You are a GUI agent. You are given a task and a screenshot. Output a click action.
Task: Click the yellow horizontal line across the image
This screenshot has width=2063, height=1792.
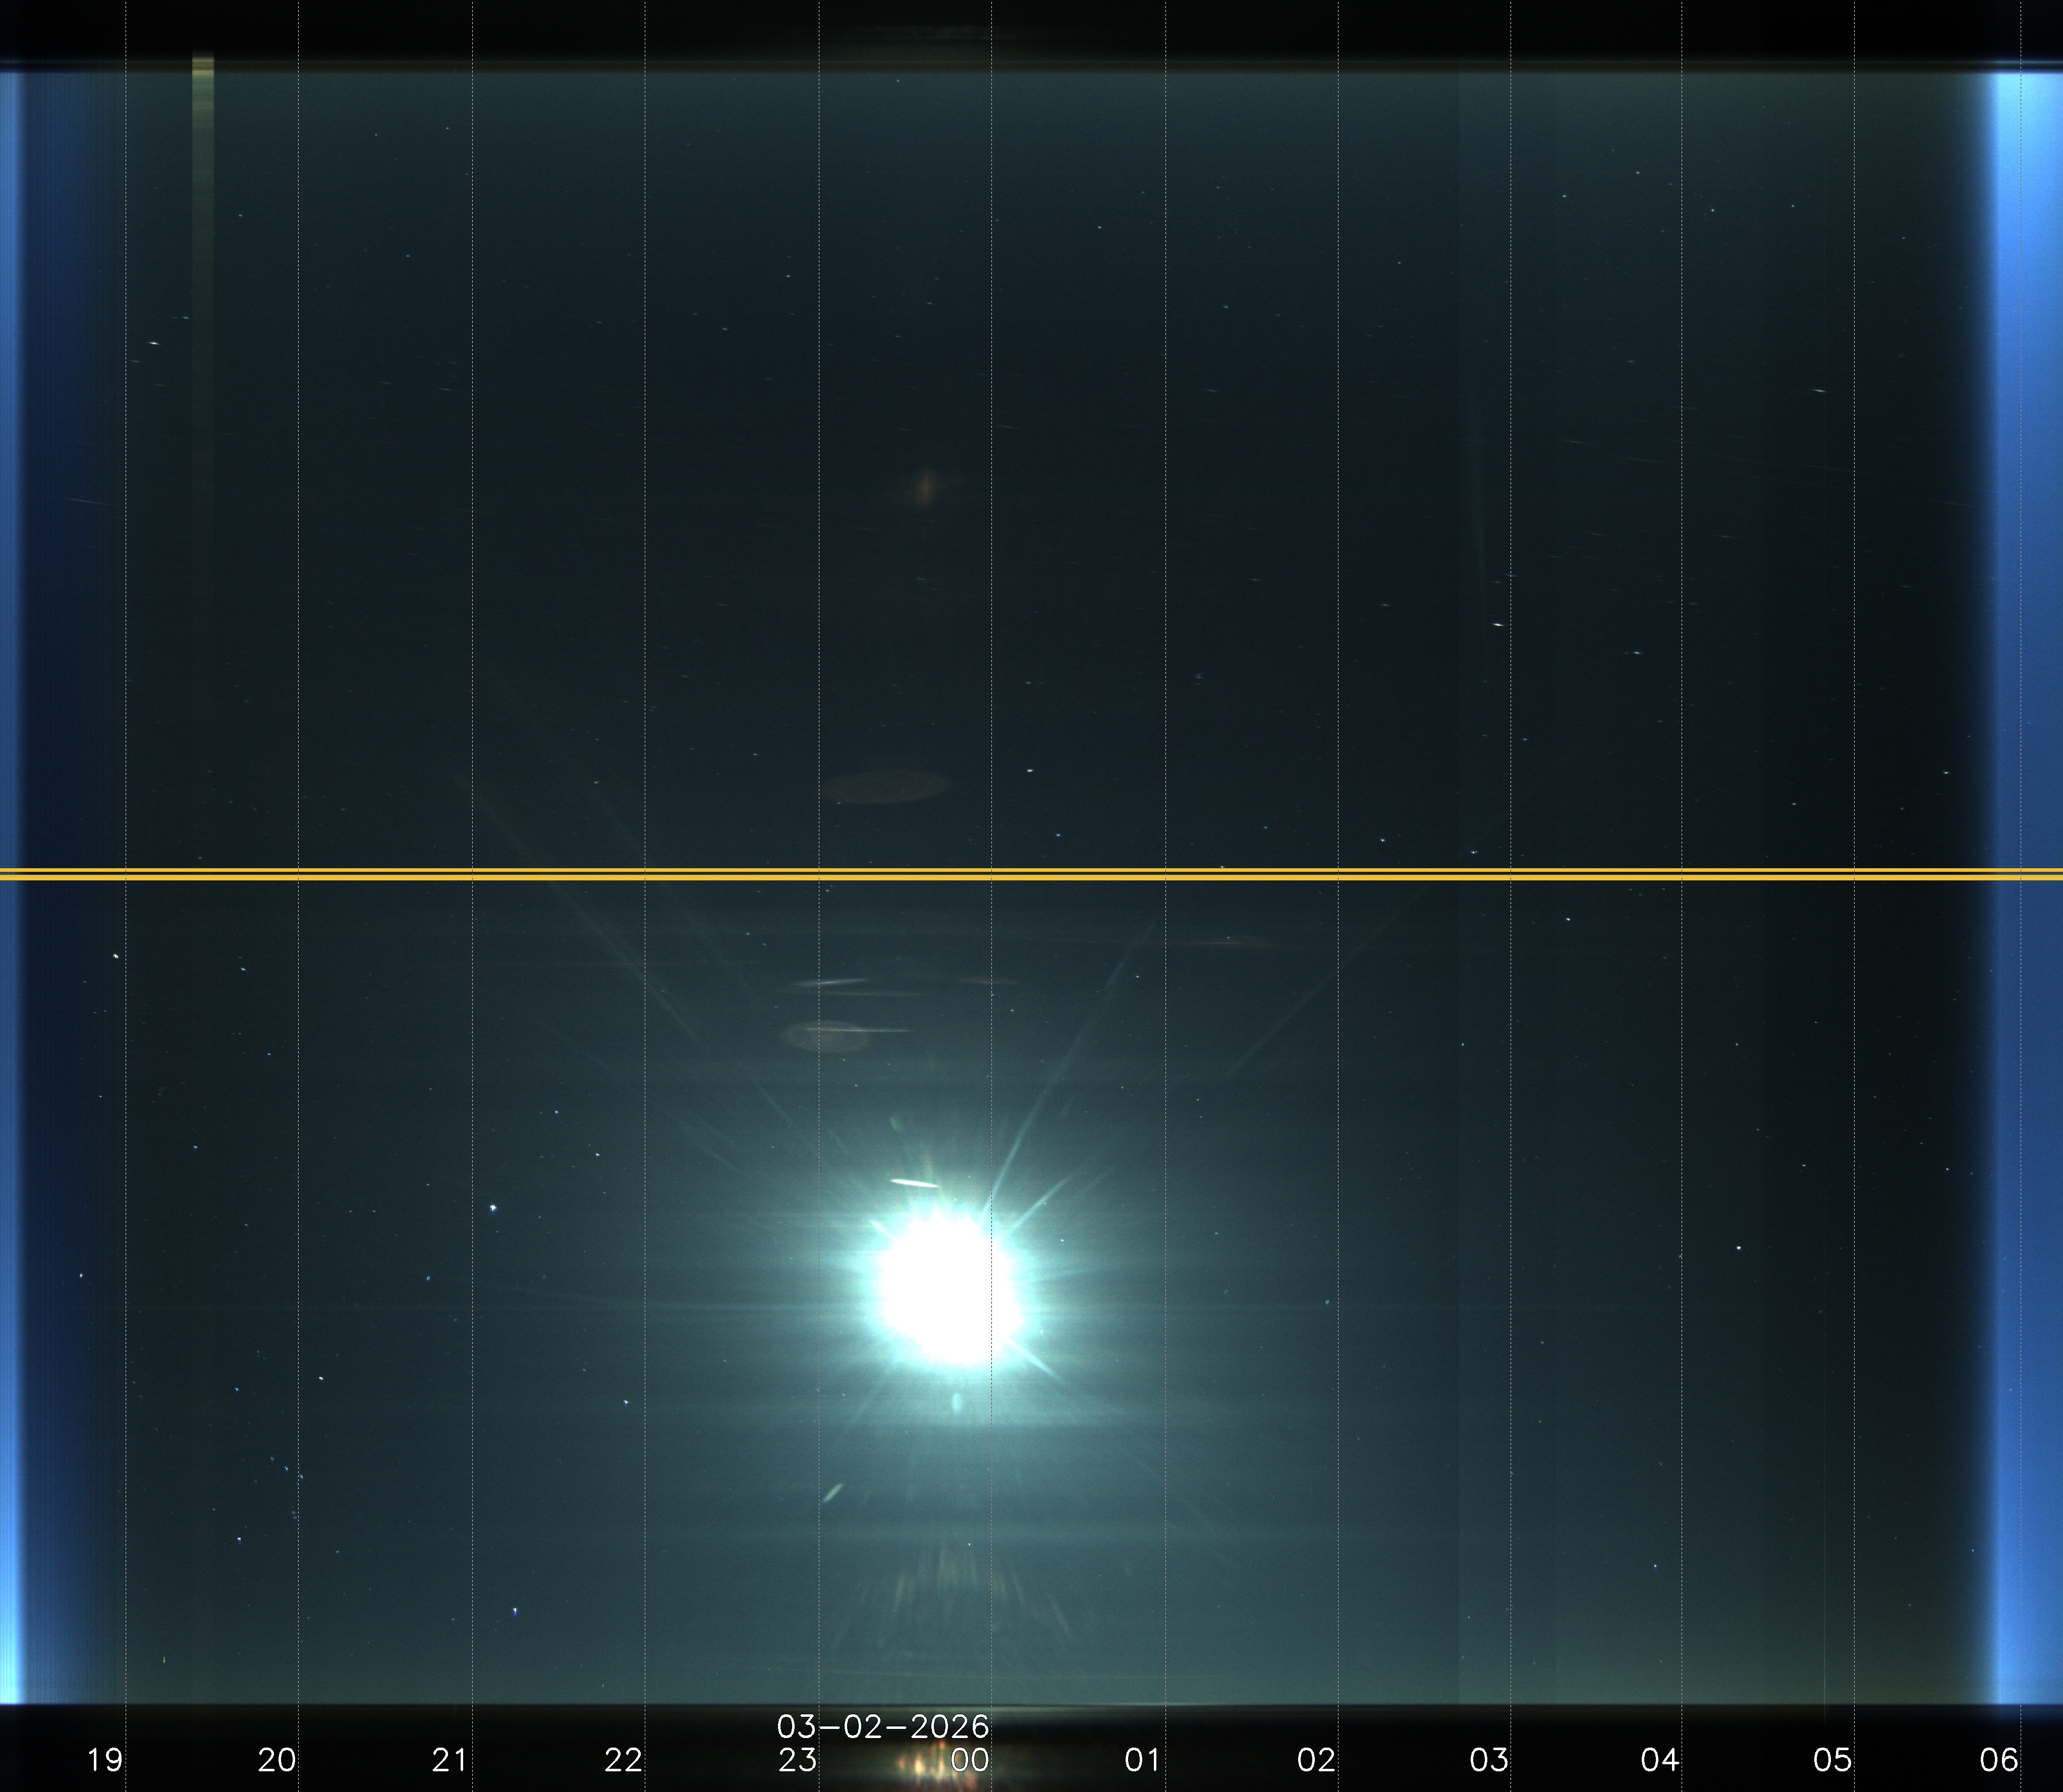coord(1031,875)
